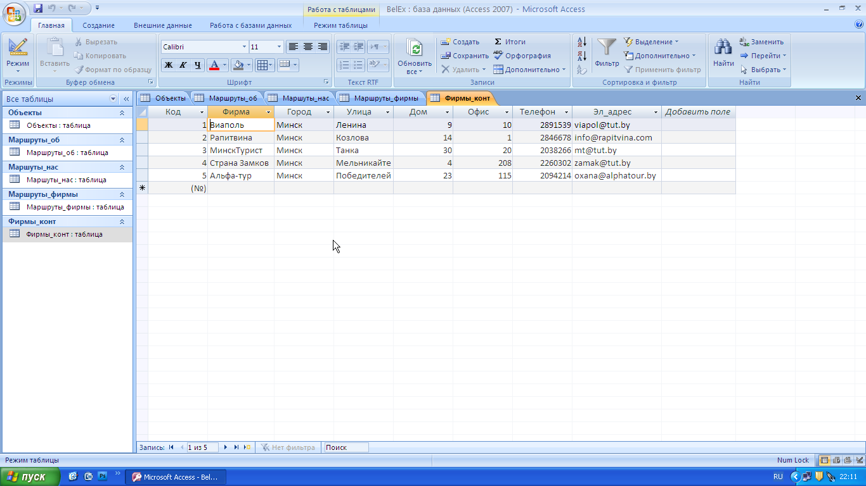
Task: Select the Рапитвина cell
Action: coord(241,137)
